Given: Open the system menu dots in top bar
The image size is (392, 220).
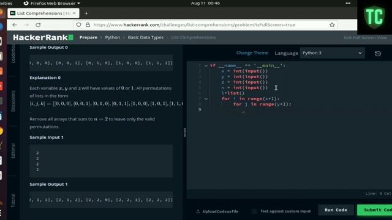Looking at the screenshot, I should 348,3.
